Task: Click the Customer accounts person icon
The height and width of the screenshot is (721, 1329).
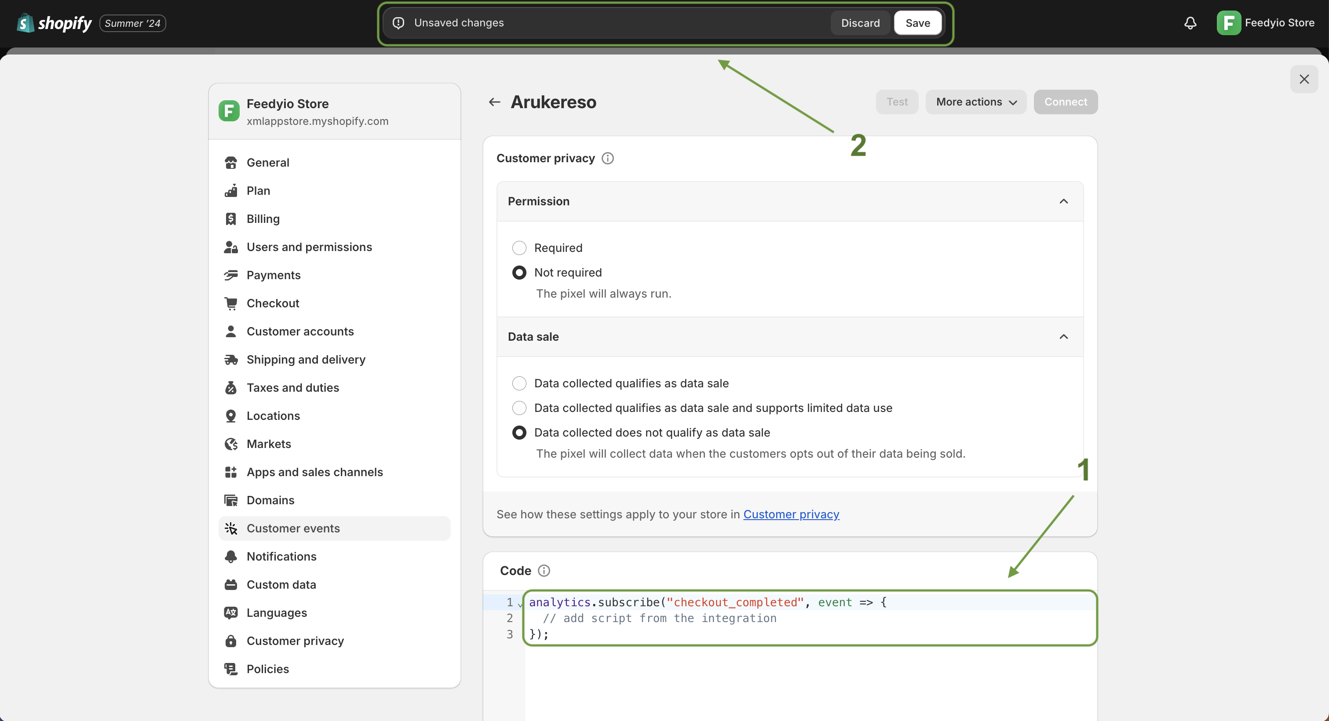Action: pos(230,331)
